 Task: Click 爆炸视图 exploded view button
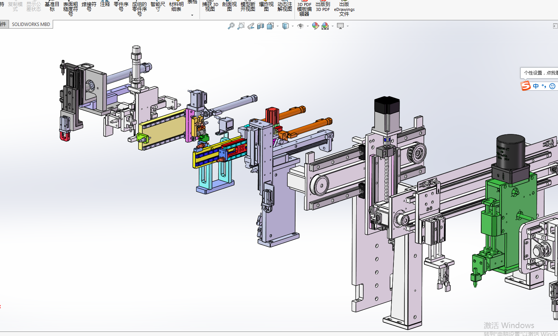[266, 6]
